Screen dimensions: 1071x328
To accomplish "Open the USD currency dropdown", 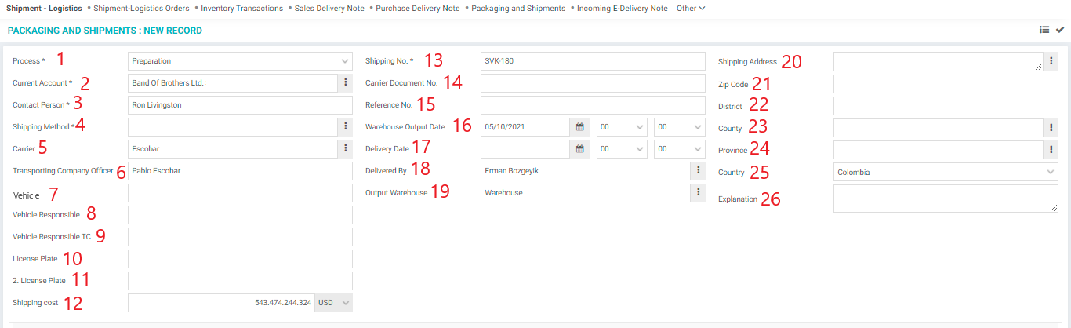I will 334,303.
